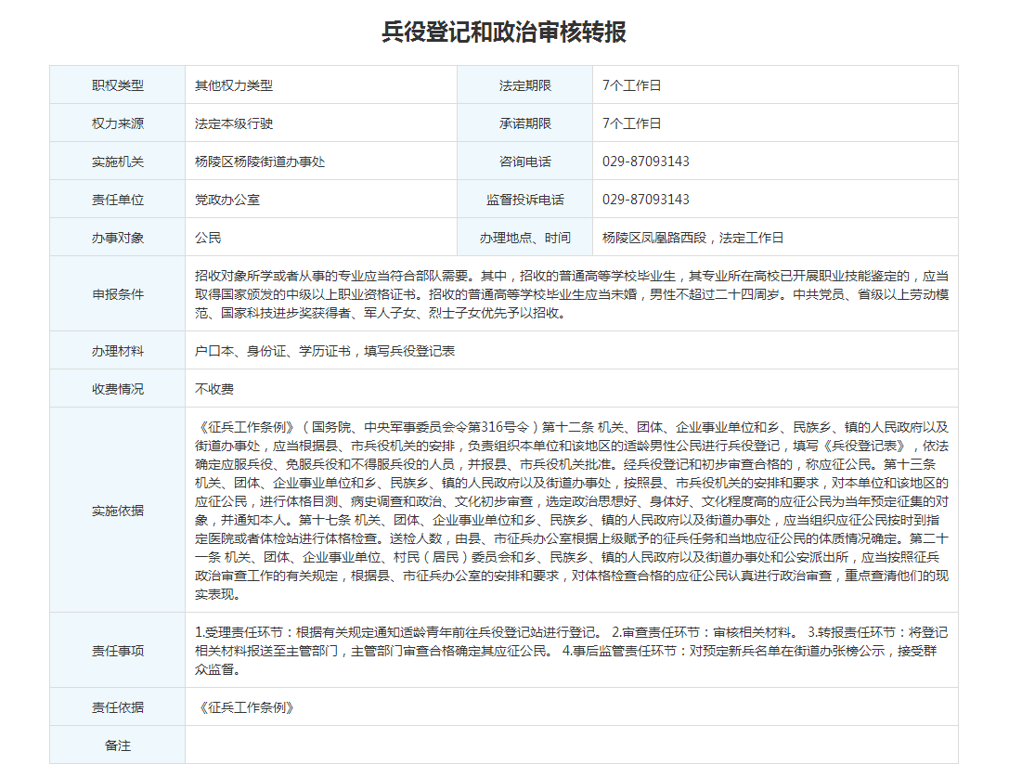Viewport: 1009px width, 764px height.
Task: Click the phone number beside 监督投诉电话
Action: point(646,200)
